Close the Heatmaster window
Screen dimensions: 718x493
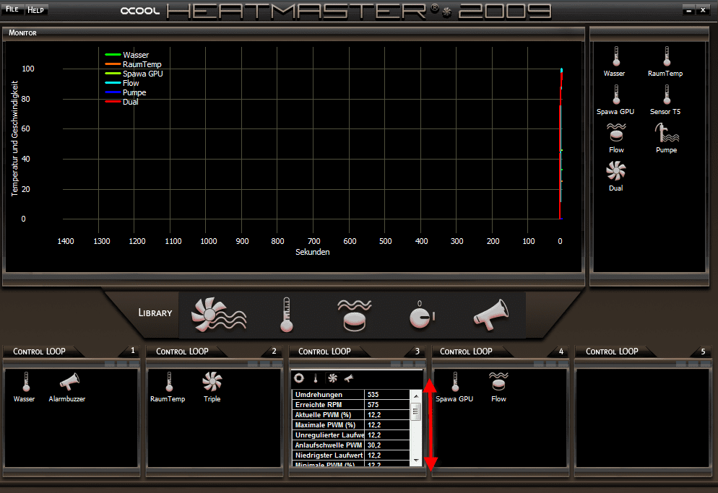(x=703, y=10)
